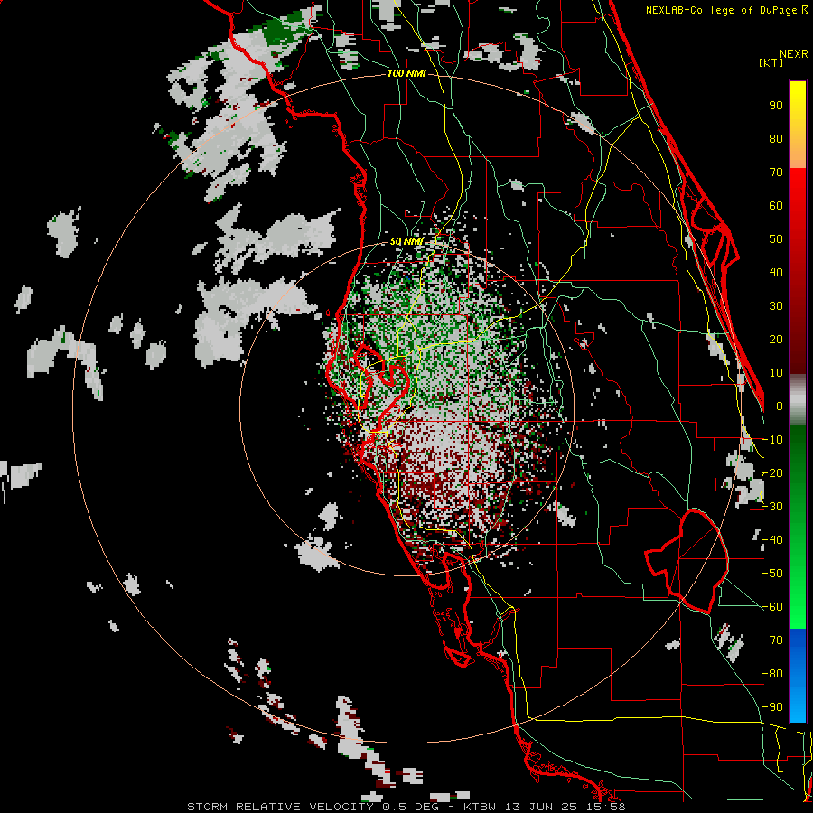Select the -90 value on velocity scale
This screenshot has height=813, width=813.
tap(772, 707)
